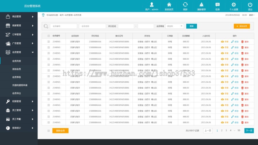Open 充值和提现申请 in the sidebar
Image resolution: width=258 pixels, height=145 pixels.
click(x=20, y=85)
